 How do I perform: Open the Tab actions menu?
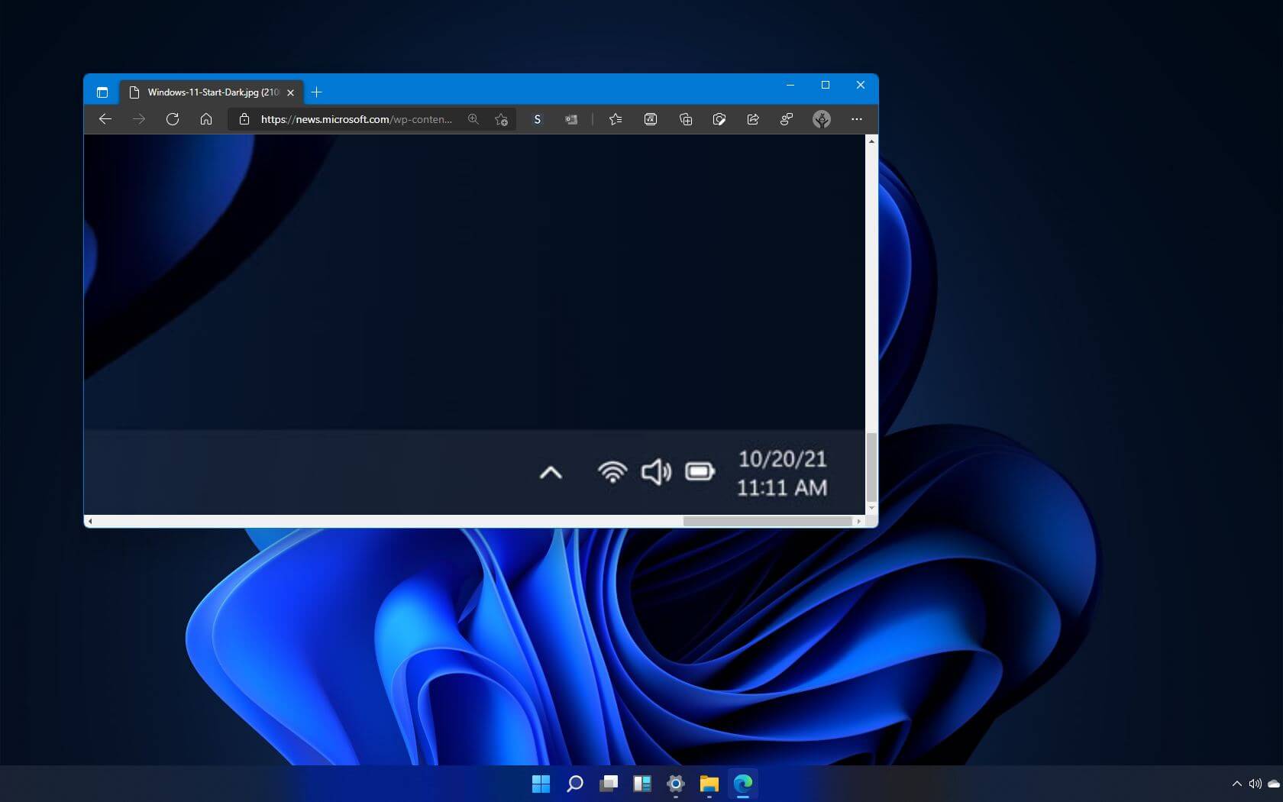(x=102, y=92)
